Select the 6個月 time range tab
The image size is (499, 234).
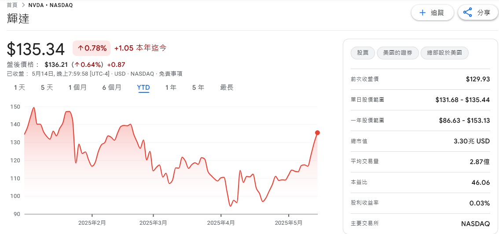coord(112,88)
